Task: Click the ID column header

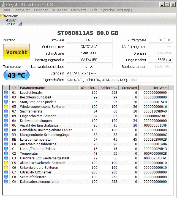Action: pyautogui.click(x=14, y=88)
